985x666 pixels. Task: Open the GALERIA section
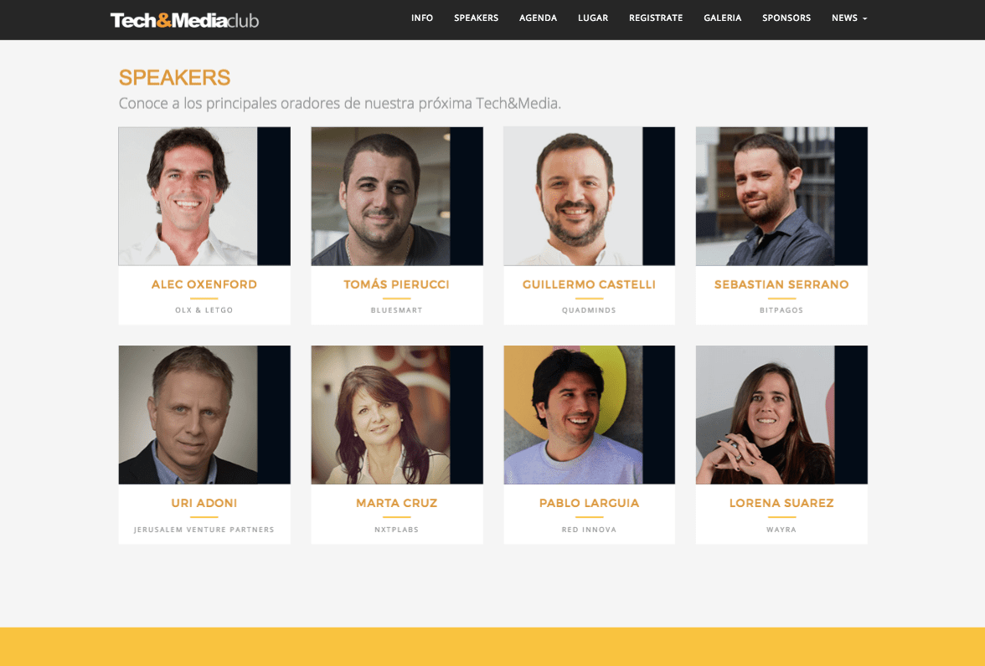click(x=722, y=18)
